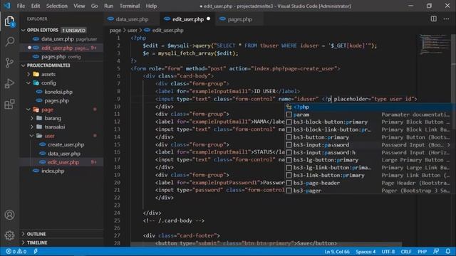Screen dimensions: 456x256
Task: Open the editor More Actions ellipsis
Action: (447, 19)
